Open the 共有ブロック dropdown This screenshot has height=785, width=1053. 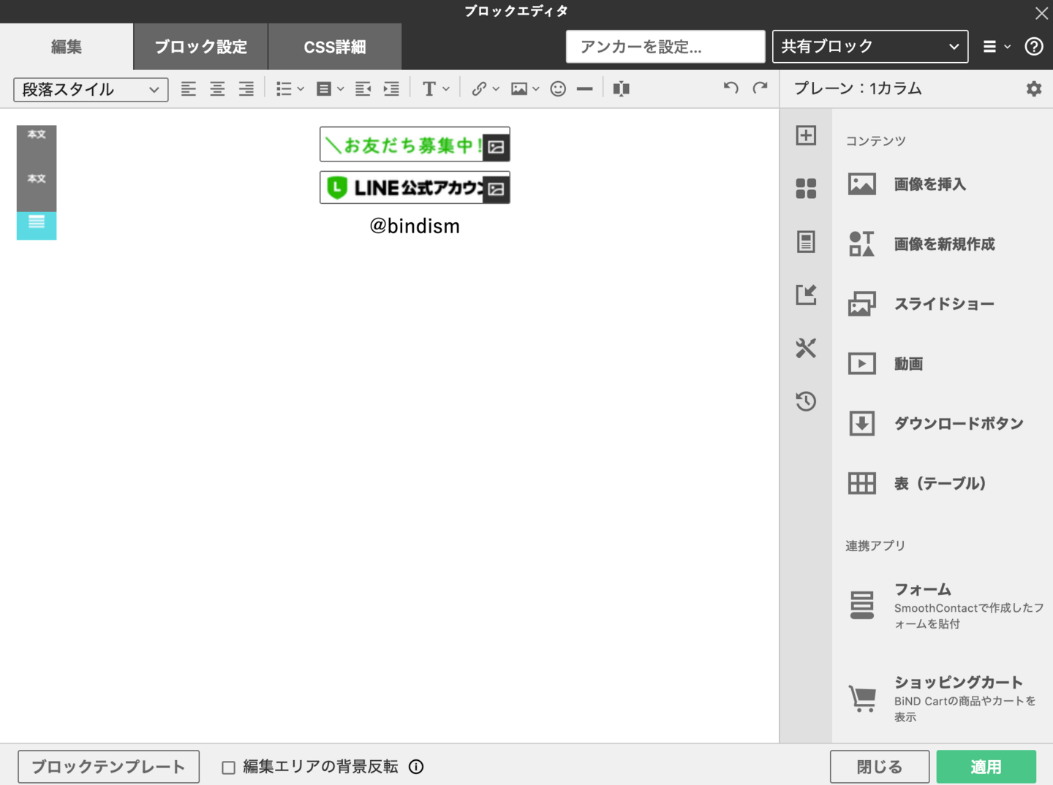coord(870,47)
